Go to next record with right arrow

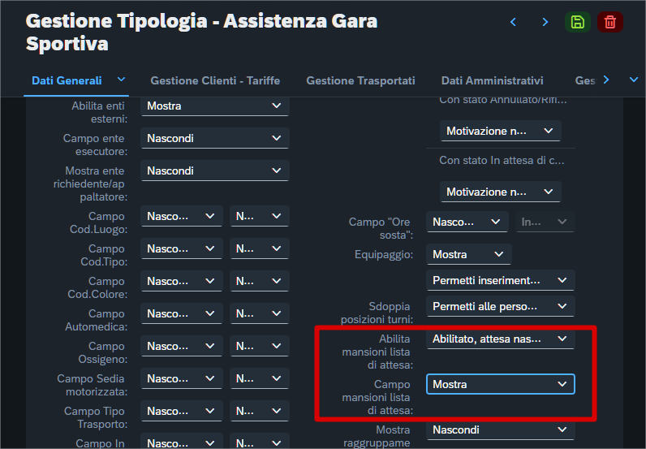click(x=545, y=22)
